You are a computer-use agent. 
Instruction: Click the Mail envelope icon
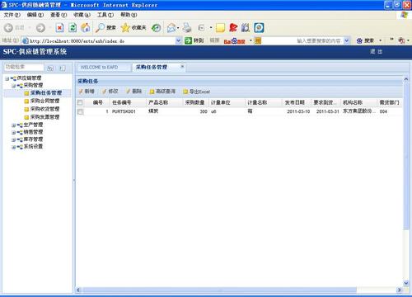[171, 27]
